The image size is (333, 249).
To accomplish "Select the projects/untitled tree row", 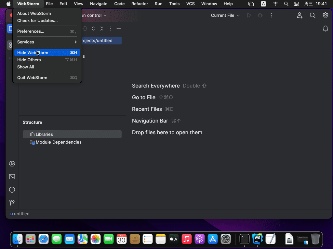I will click(x=101, y=41).
